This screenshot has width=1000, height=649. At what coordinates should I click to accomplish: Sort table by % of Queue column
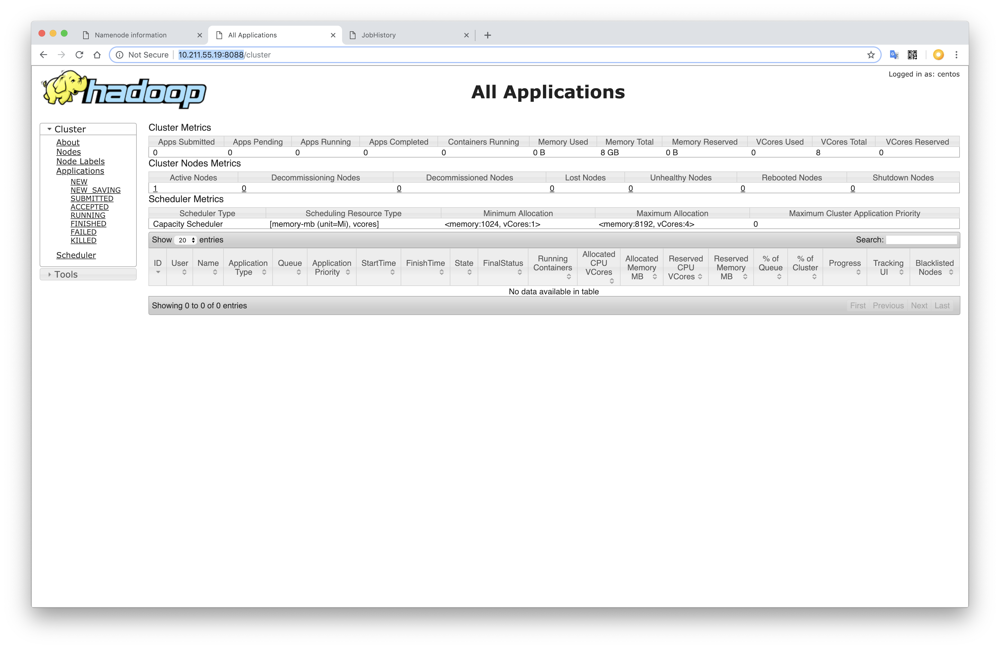click(x=771, y=267)
